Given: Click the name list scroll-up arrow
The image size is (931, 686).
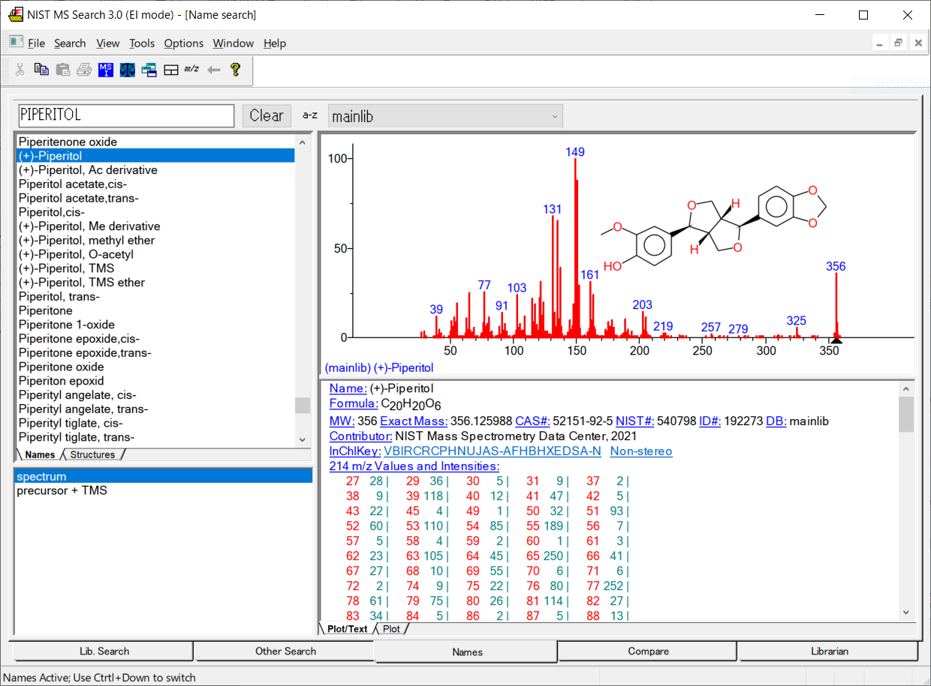Looking at the screenshot, I should 303,142.
